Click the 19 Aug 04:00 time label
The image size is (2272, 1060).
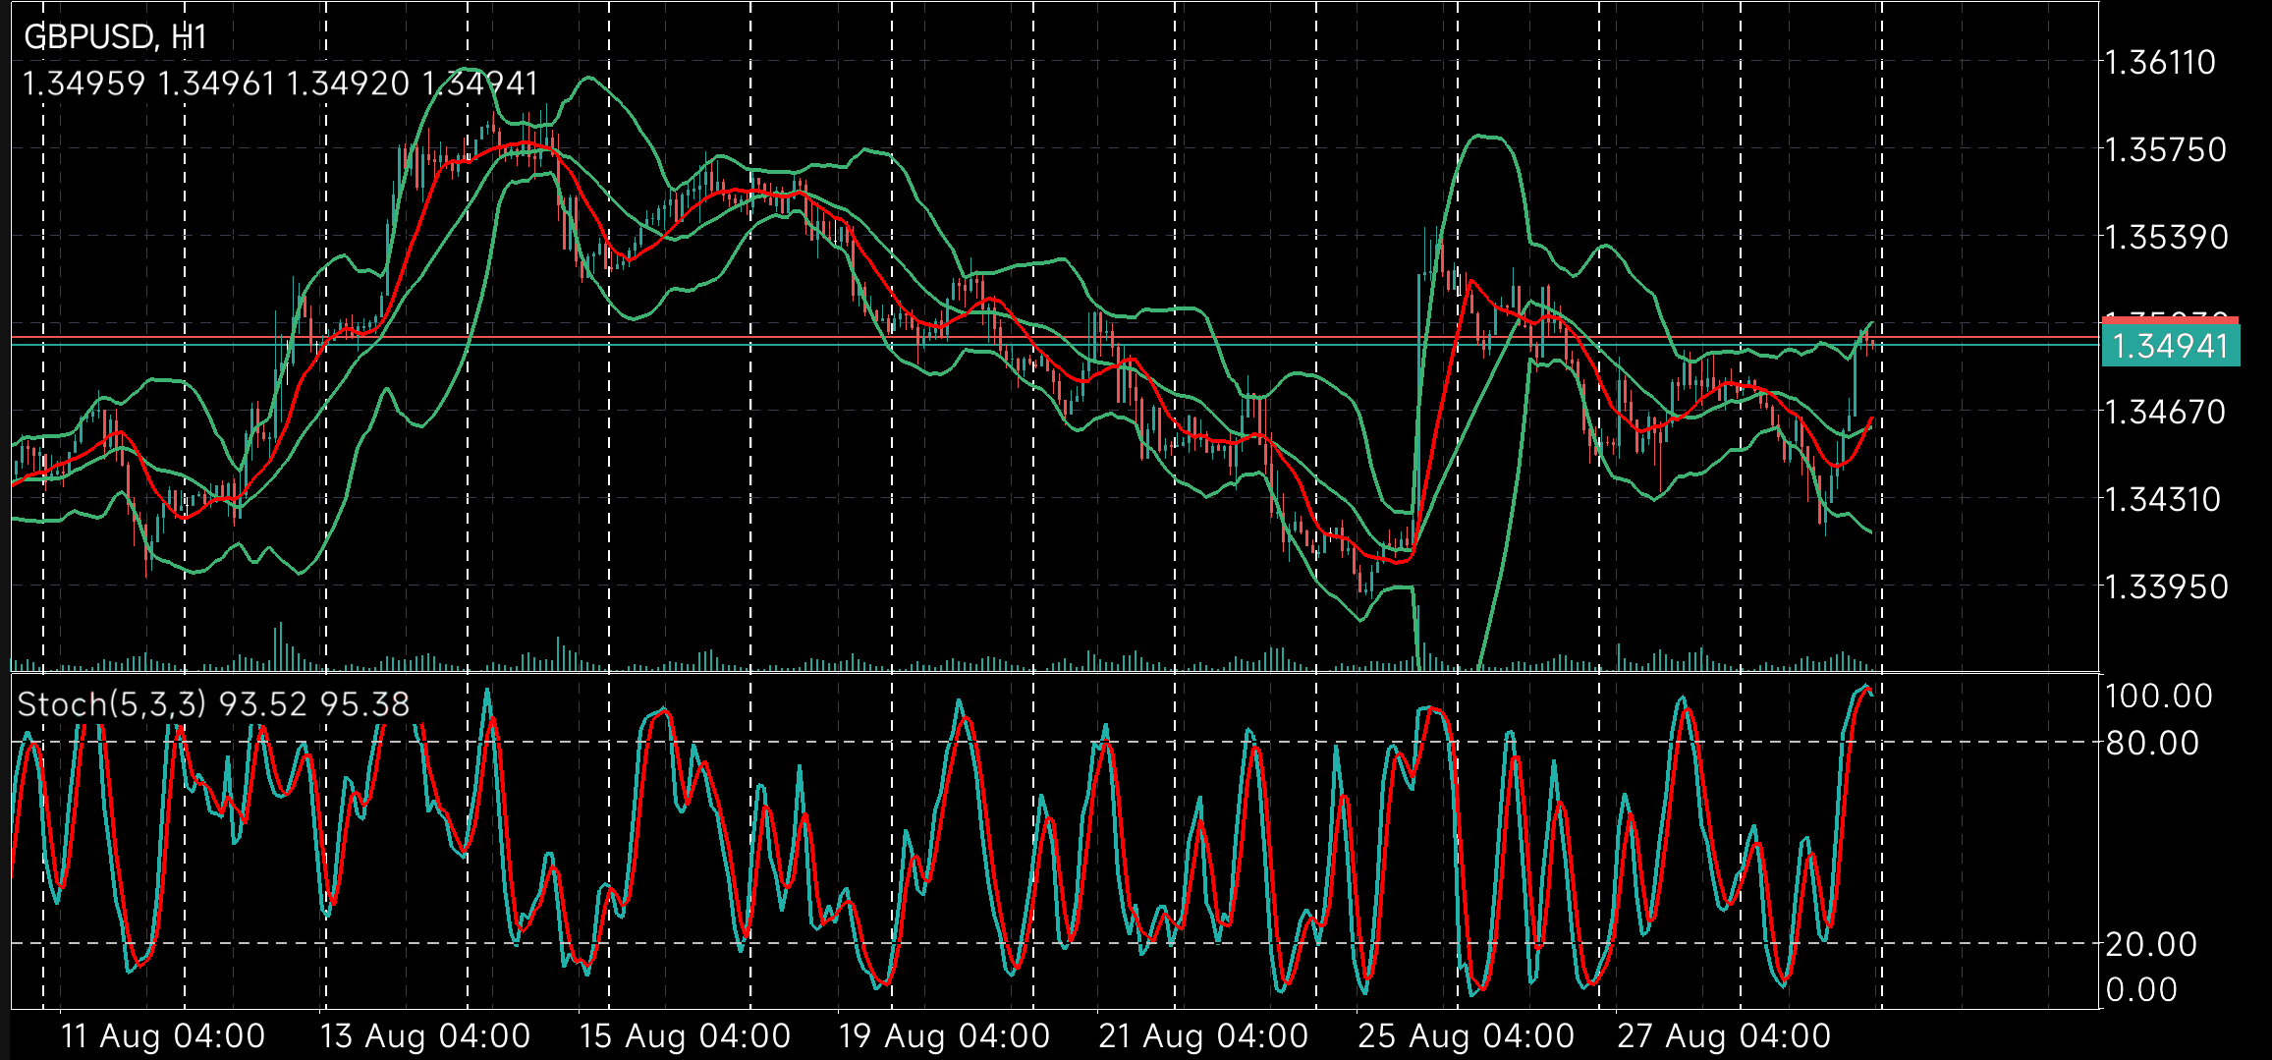(944, 1036)
